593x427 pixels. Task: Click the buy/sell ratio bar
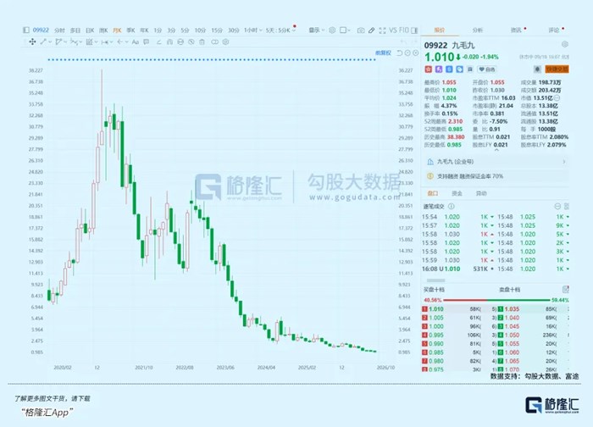pos(496,300)
